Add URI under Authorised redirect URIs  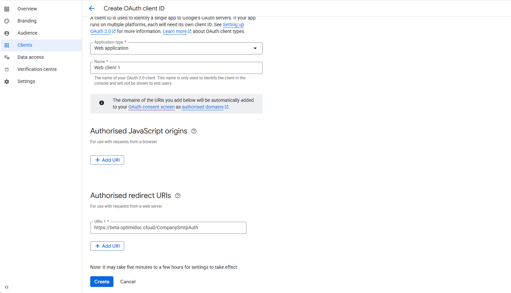point(107,246)
